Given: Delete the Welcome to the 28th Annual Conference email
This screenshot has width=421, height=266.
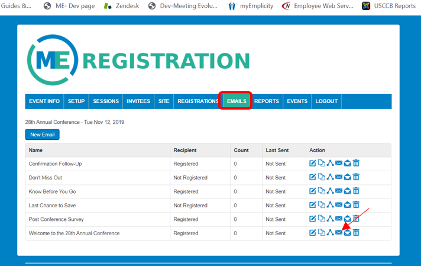Looking at the screenshot, I should pos(356,233).
